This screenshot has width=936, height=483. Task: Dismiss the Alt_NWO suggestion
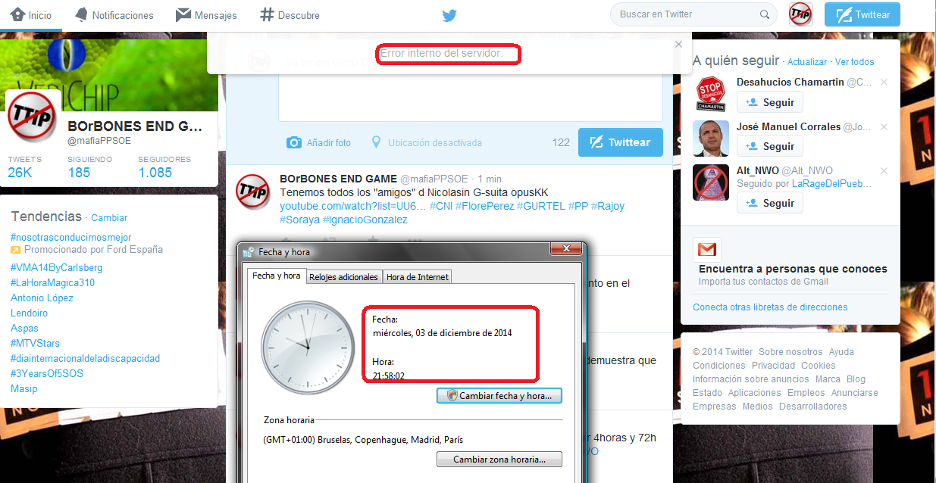pyautogui.click(x=884, y=171)
